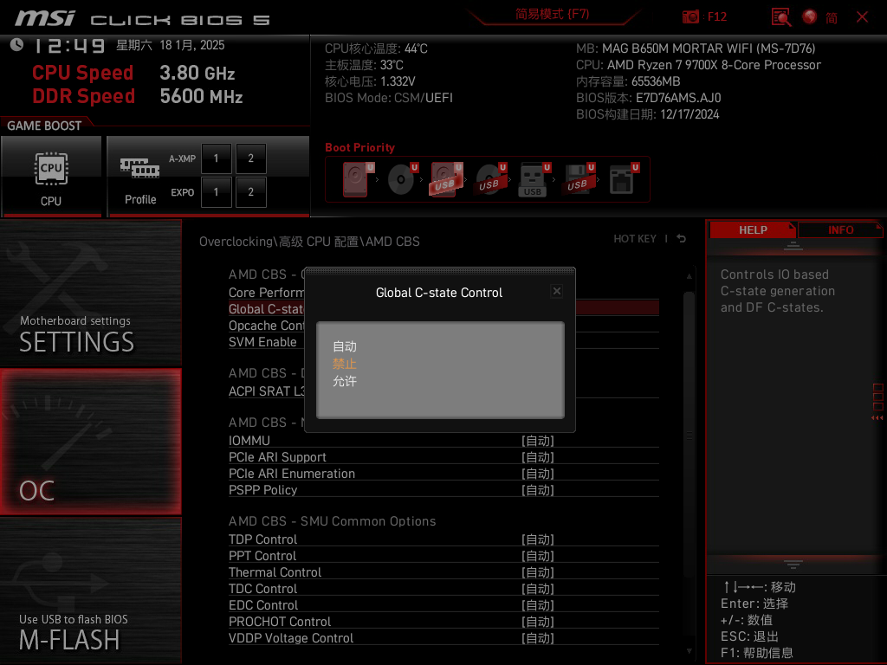The width and height of the screenshot is (887, 665).
Task: Open PCIe ARI Enumeration value dropdown
Action: tap(537, 474)
